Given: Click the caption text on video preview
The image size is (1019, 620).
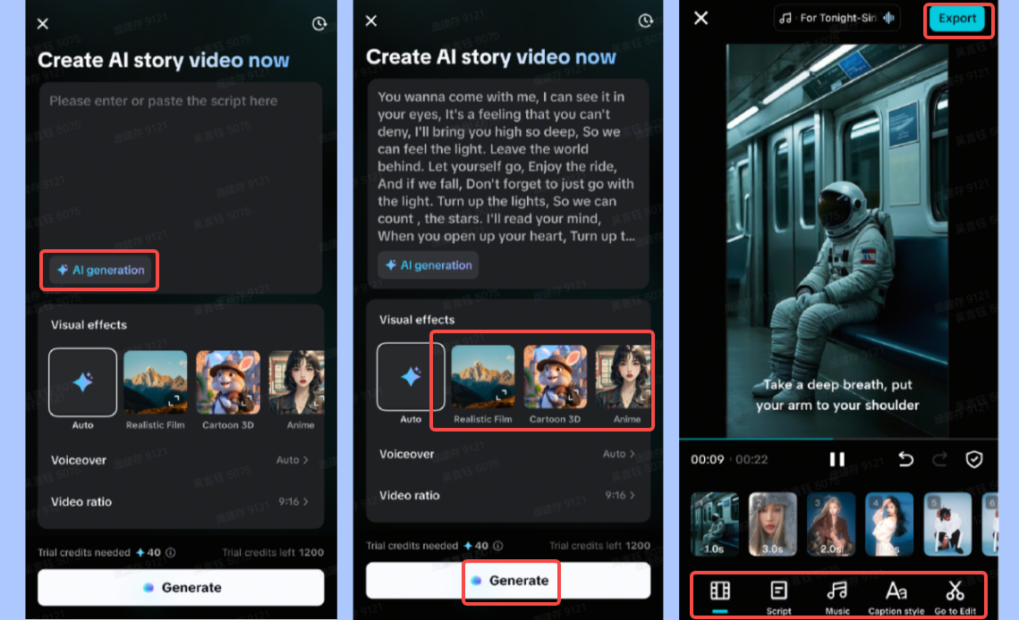Looking at the screenshot, I should click(x=837, y=395).
